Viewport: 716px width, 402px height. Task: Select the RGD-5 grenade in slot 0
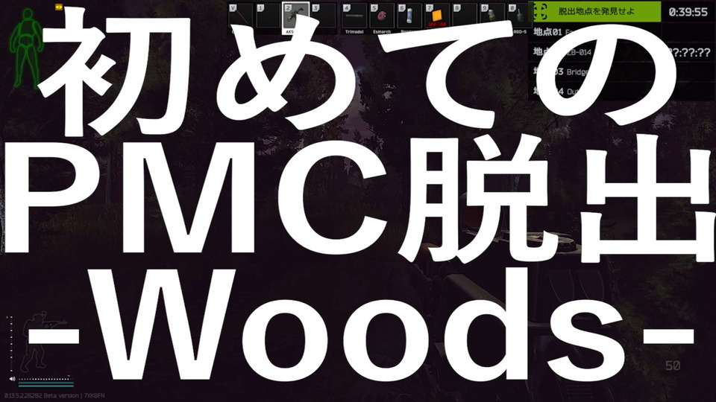[x=519, y=18]
